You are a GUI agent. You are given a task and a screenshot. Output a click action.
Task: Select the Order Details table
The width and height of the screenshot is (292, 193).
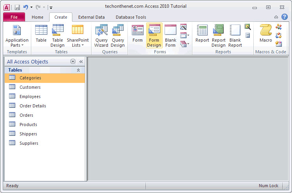(45, 106)
